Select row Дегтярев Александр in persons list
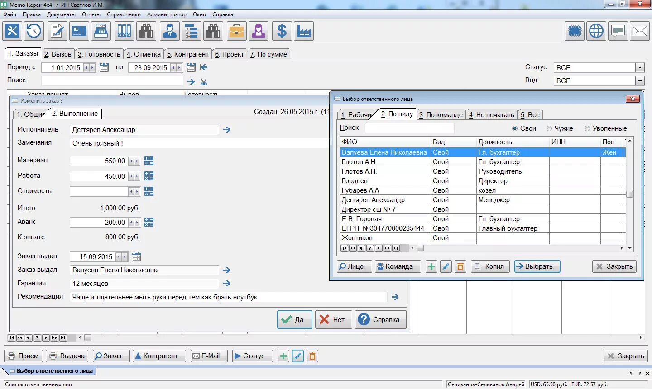The width and height of the screenshot is (652, 389). [483, 200]
